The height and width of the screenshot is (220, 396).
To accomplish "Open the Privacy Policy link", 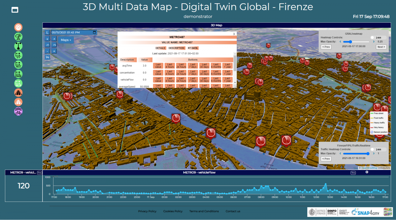I will tap(147, 211).
